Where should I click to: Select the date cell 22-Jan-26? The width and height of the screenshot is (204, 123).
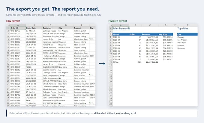34,48
